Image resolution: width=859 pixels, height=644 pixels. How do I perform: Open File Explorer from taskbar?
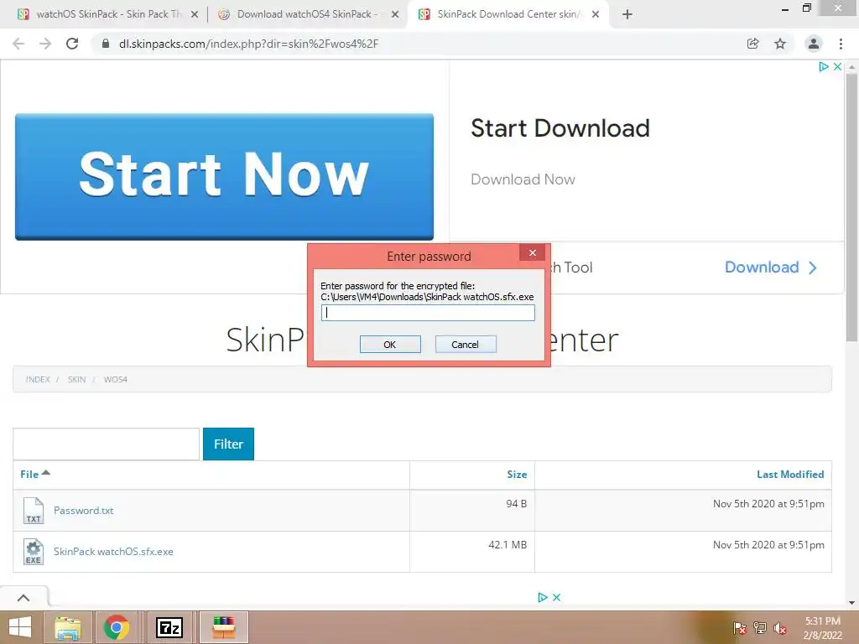[67, 627]
